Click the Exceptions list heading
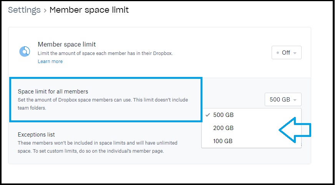 [36, 135]
